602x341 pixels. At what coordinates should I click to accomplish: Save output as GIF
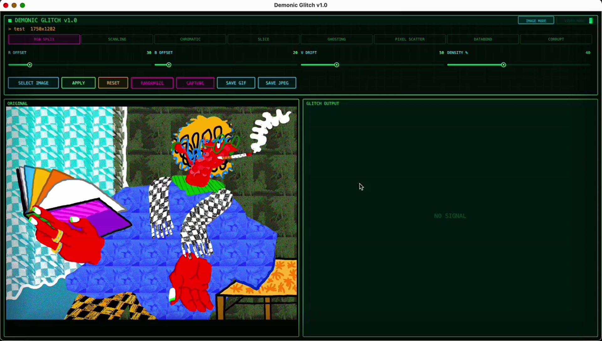[x=236, y=83]
